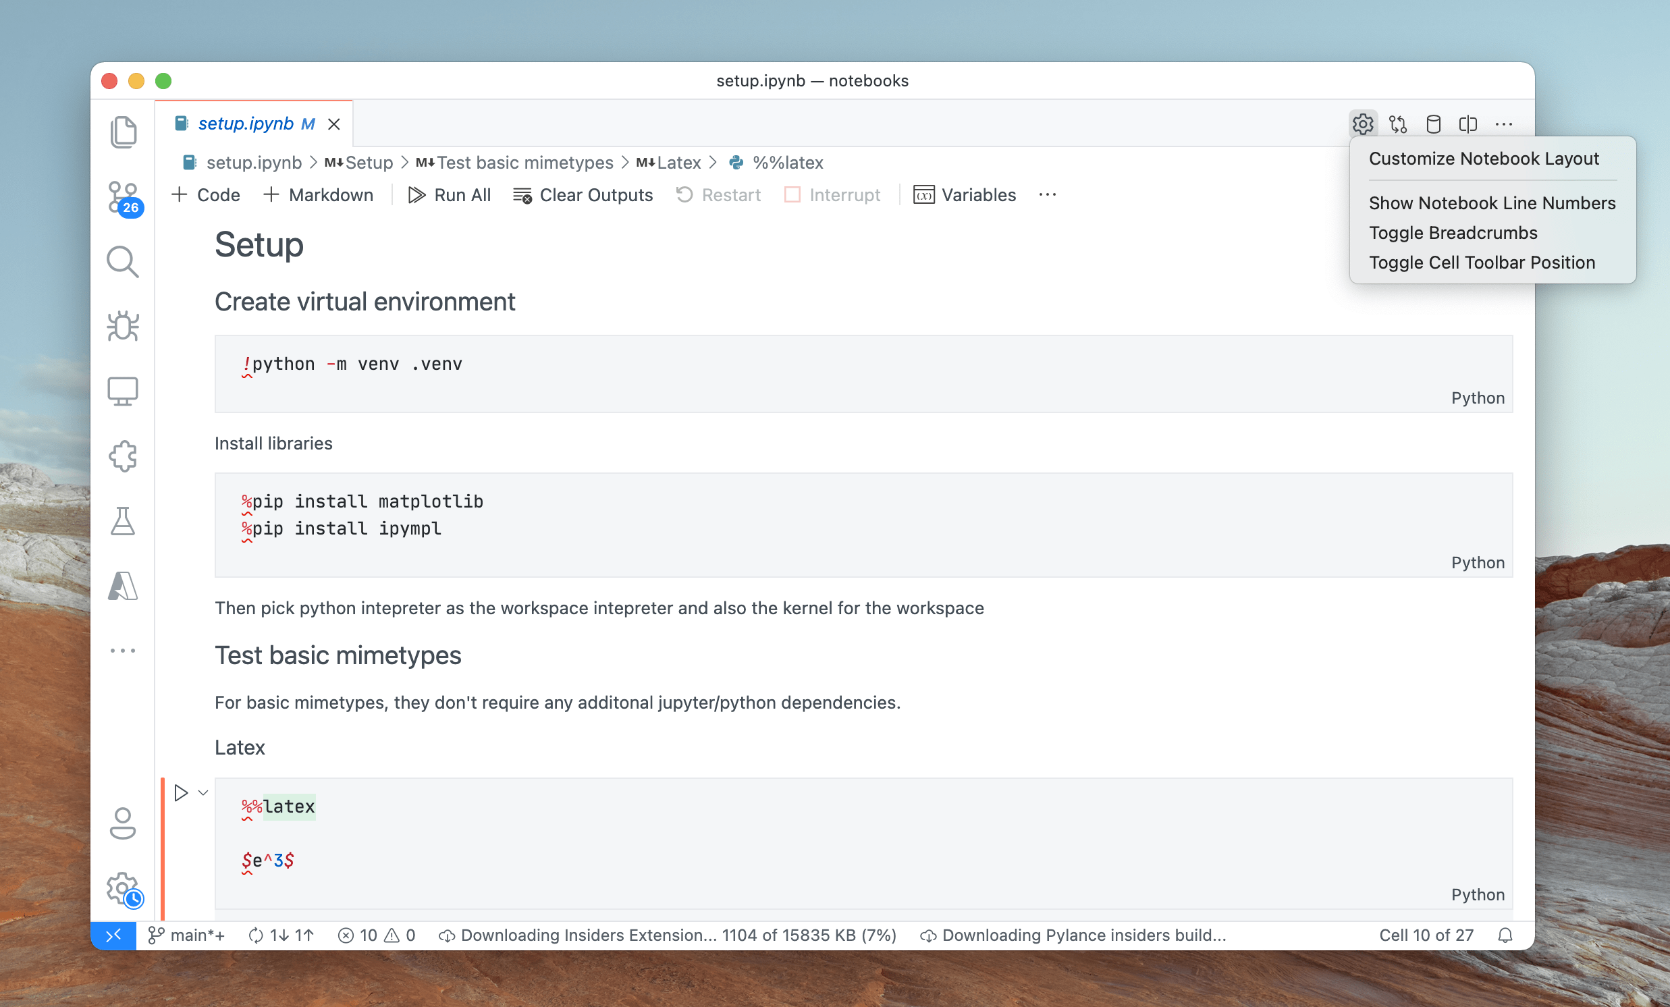Open the Azure pipeline sidebar icon
The image size is (1670, 1007).
(x=123, y=586)
